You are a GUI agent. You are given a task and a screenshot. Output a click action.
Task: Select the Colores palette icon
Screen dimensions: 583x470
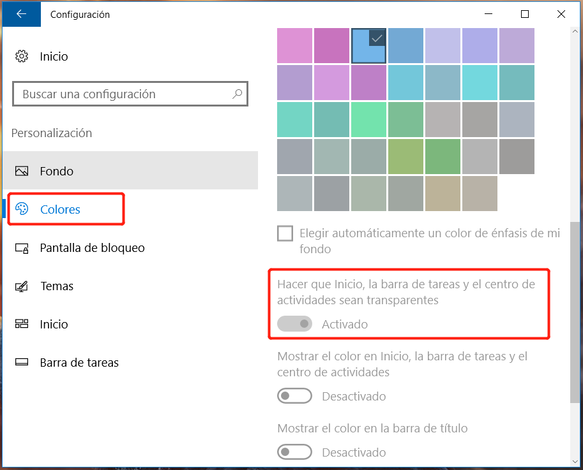click(22, 209)
